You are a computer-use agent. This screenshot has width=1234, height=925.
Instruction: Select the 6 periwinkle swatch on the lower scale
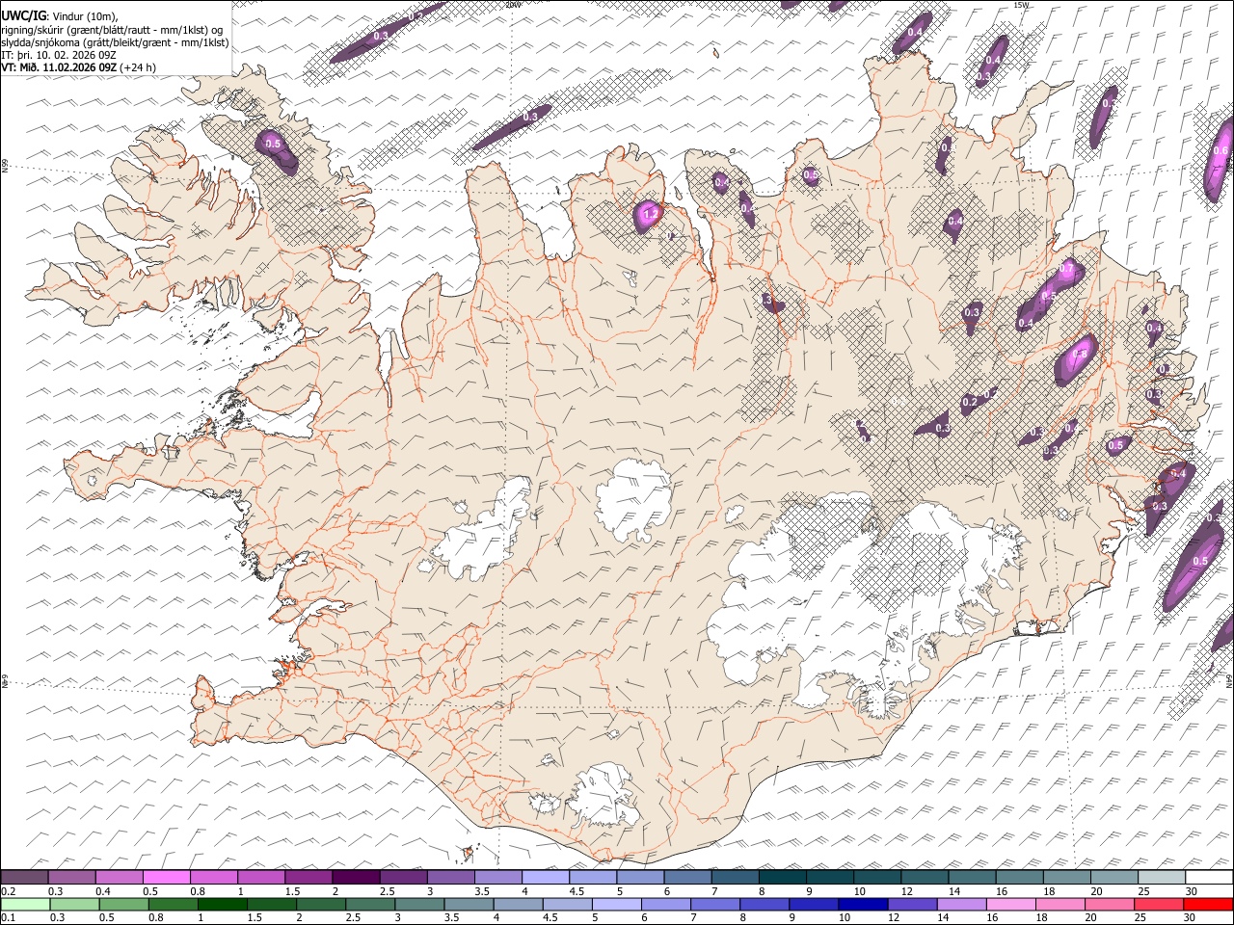(665, 904)
